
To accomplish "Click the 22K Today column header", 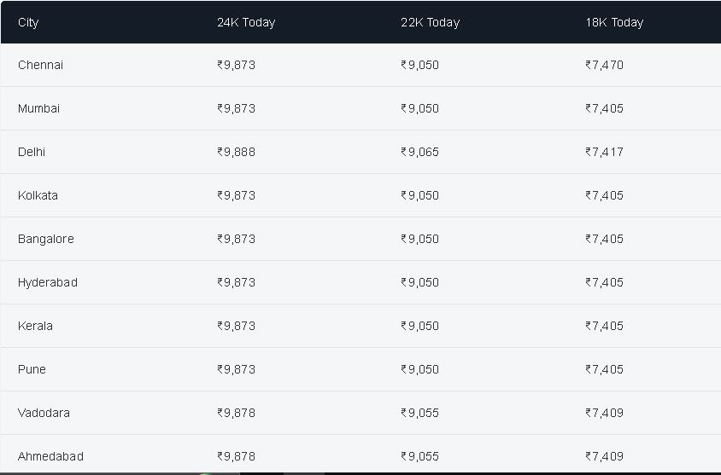I will point(430,22).
